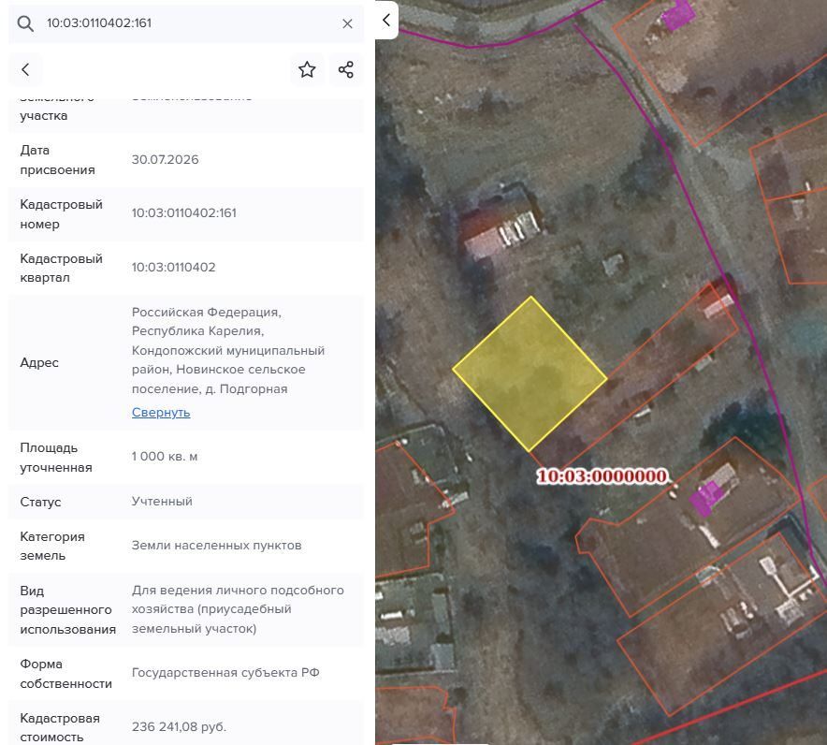Click the Адрес field label
The height and width of the screenshot is (745, 827).
click(x=39, y=362)
